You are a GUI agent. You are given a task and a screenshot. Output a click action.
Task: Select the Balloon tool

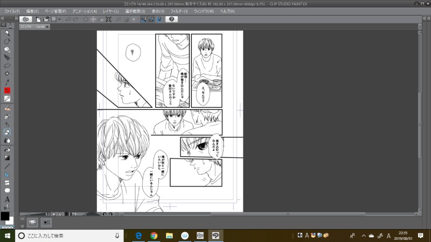pos(7,191)
